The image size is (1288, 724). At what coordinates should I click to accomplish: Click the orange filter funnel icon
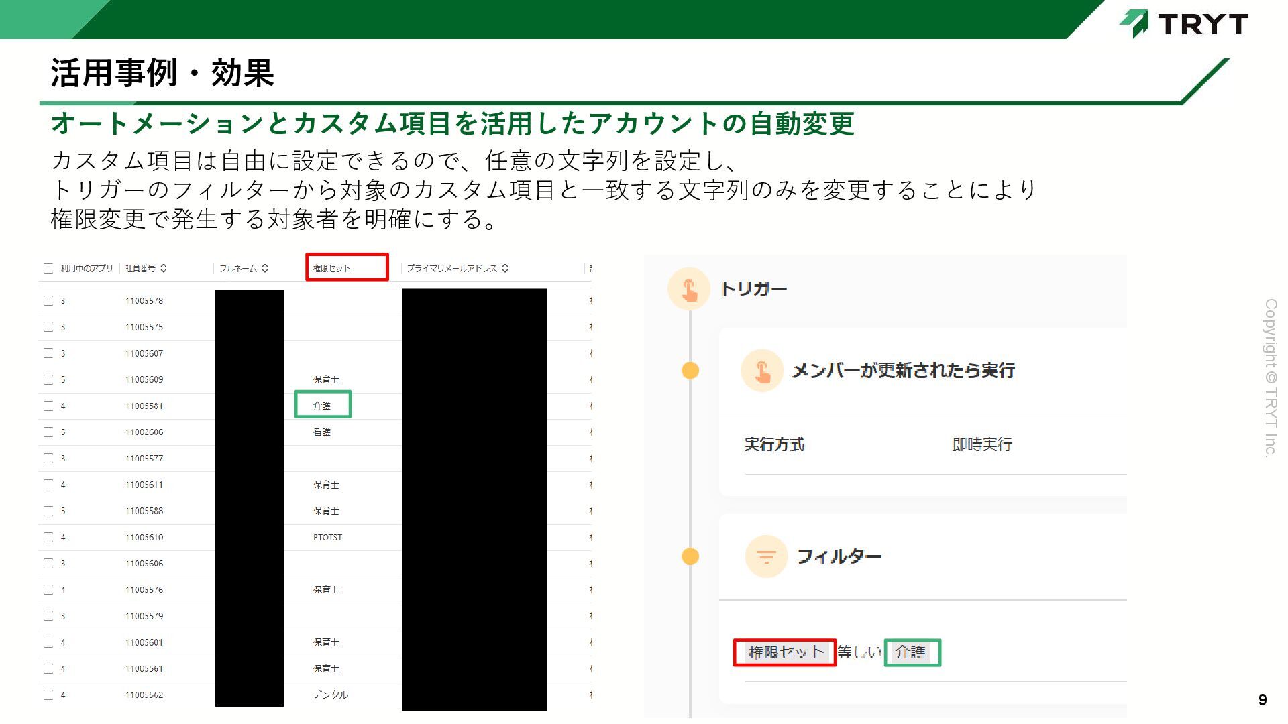click(x=765, y=556)
